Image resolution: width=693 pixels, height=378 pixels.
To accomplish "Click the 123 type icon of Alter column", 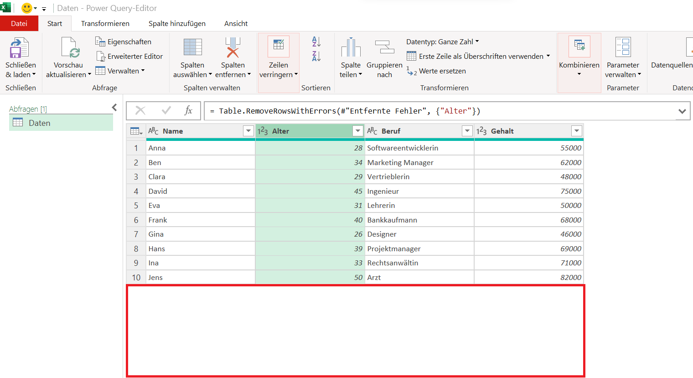I will click(x=263, y=131).
